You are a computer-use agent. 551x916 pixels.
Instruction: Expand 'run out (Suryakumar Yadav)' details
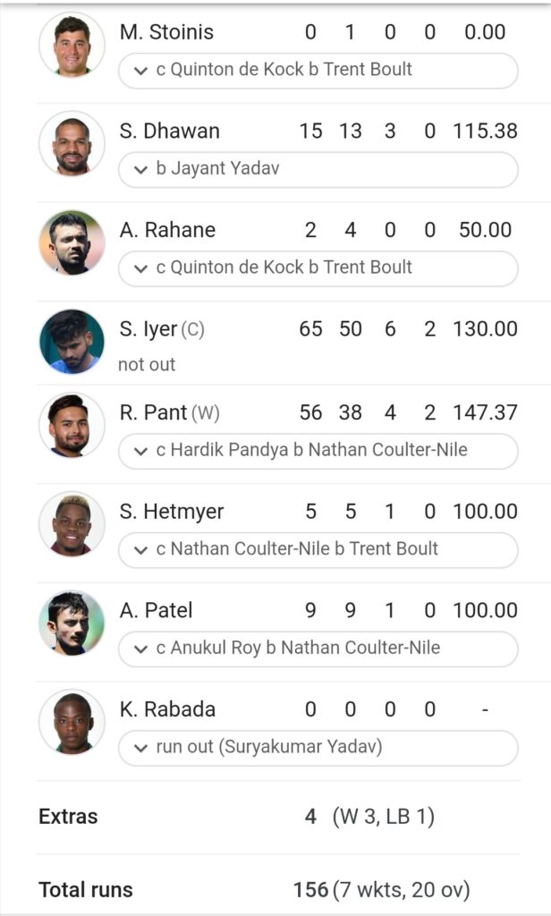tap(318, 748)
